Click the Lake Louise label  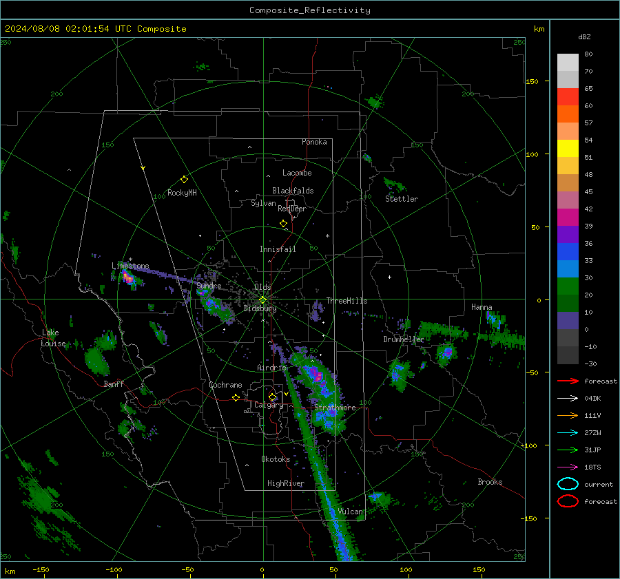[54, 338]
